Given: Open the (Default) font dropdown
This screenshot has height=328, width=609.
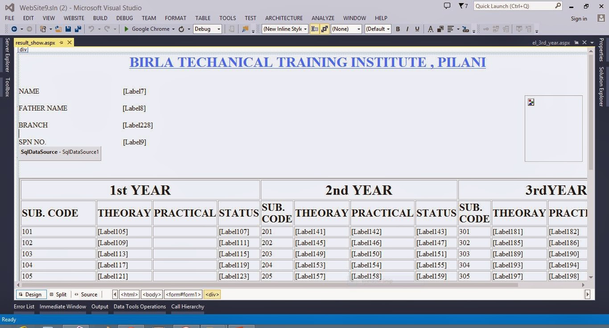Looking at the screenshot, I should [x=378, y=29].
